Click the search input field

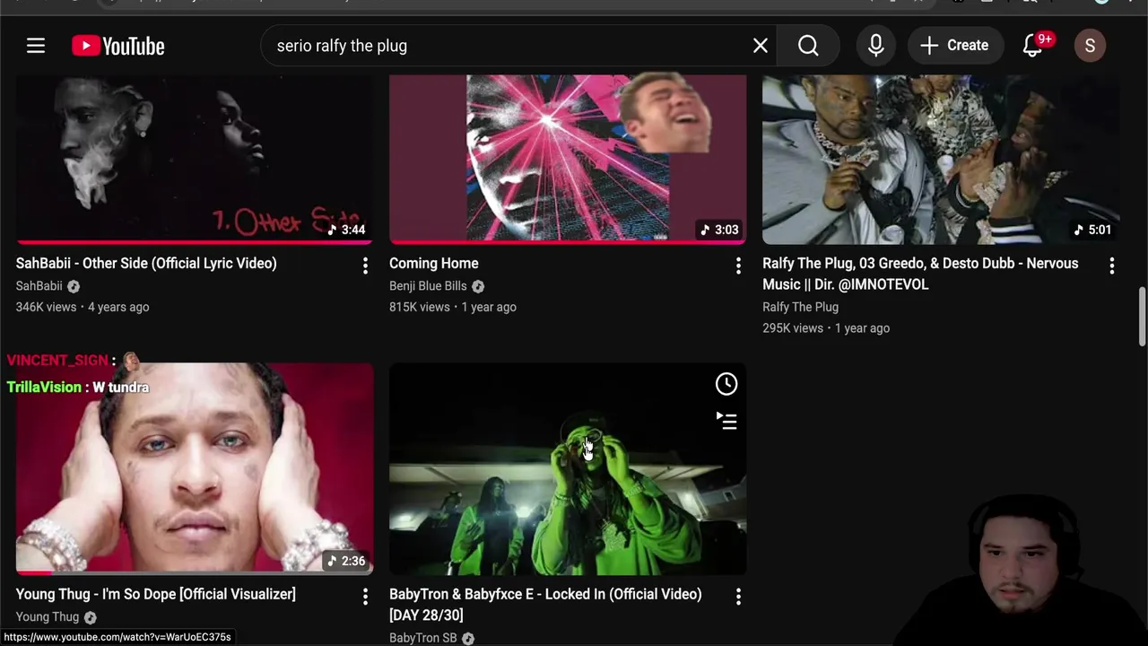click(502, 46)
